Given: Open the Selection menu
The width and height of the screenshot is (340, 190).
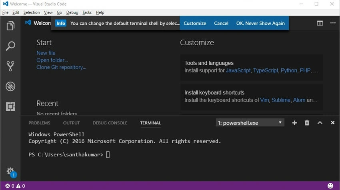Looking at the screenshot, I should (x=32, y=12).
